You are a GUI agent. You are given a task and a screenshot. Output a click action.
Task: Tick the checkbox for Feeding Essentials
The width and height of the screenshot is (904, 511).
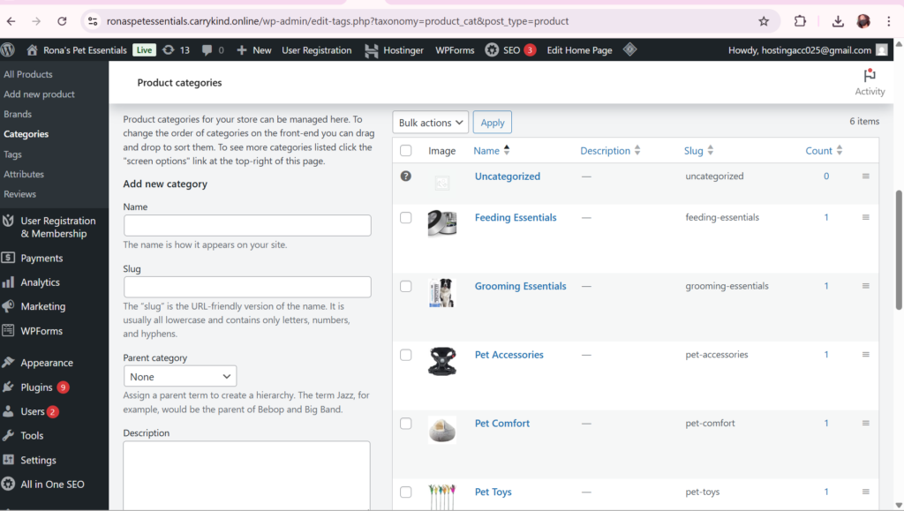pyautogui.click(x=406, y=217)
